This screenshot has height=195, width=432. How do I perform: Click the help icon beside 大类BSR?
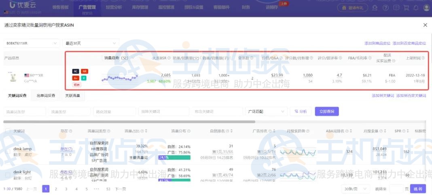169,58
